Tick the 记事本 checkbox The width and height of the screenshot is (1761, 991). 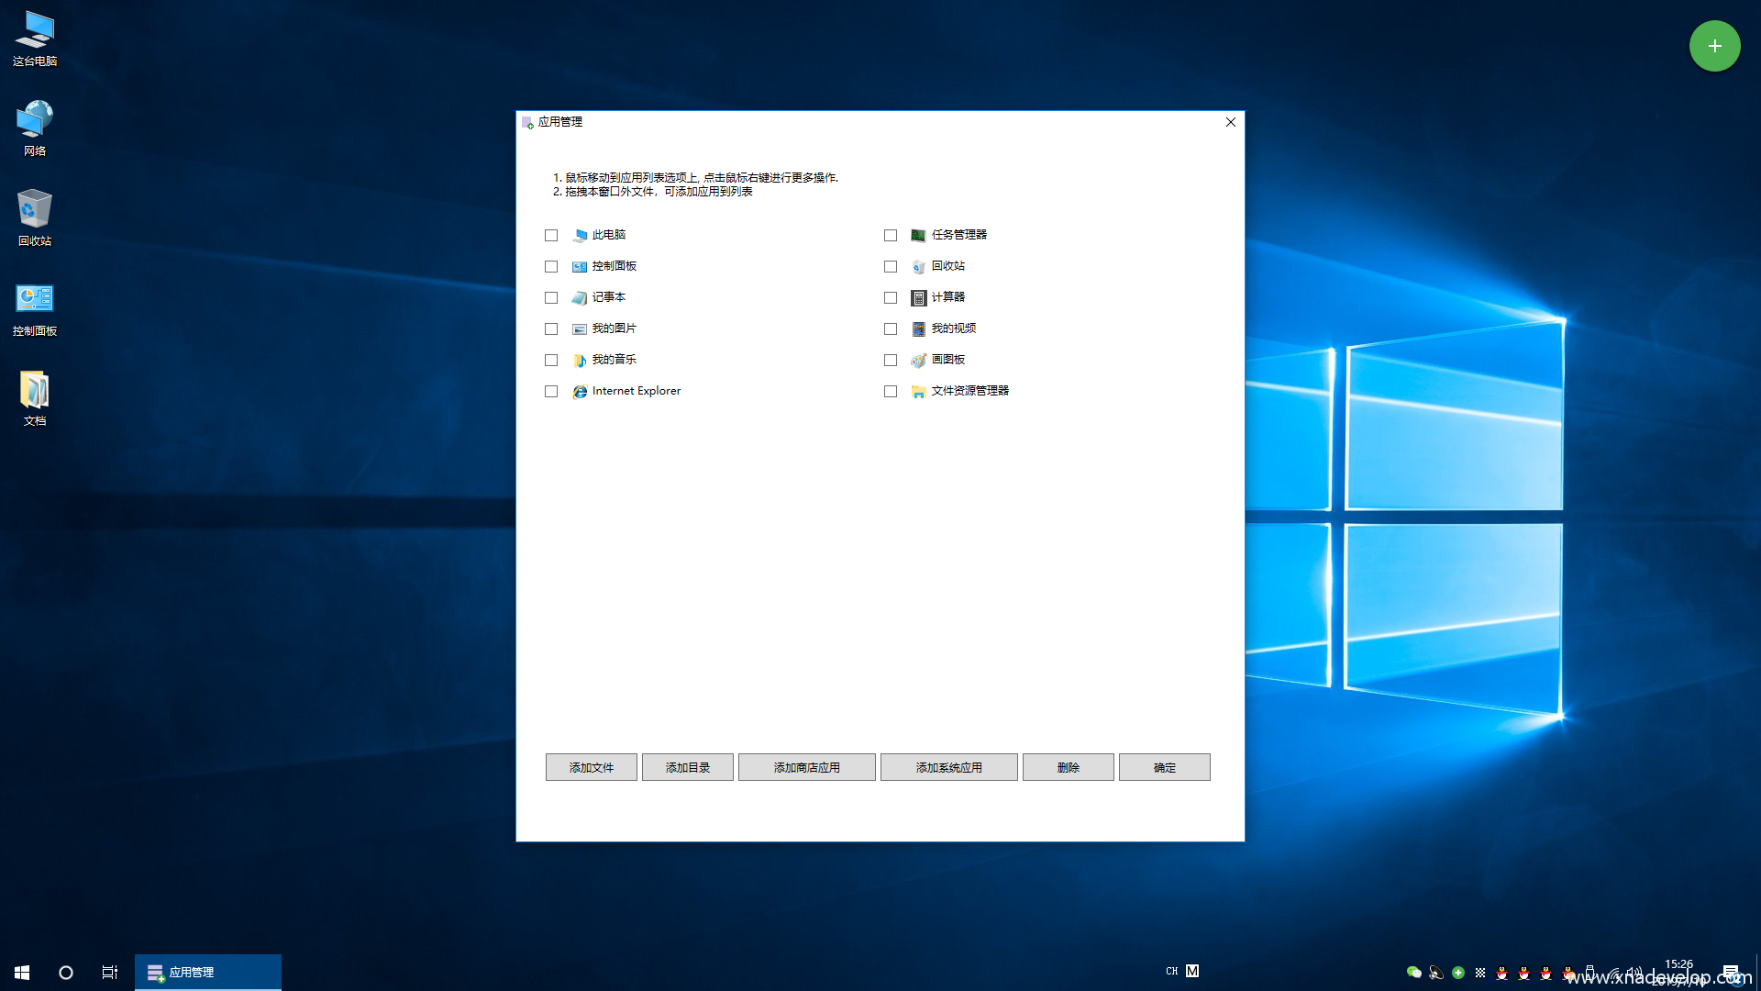(551, 298)
